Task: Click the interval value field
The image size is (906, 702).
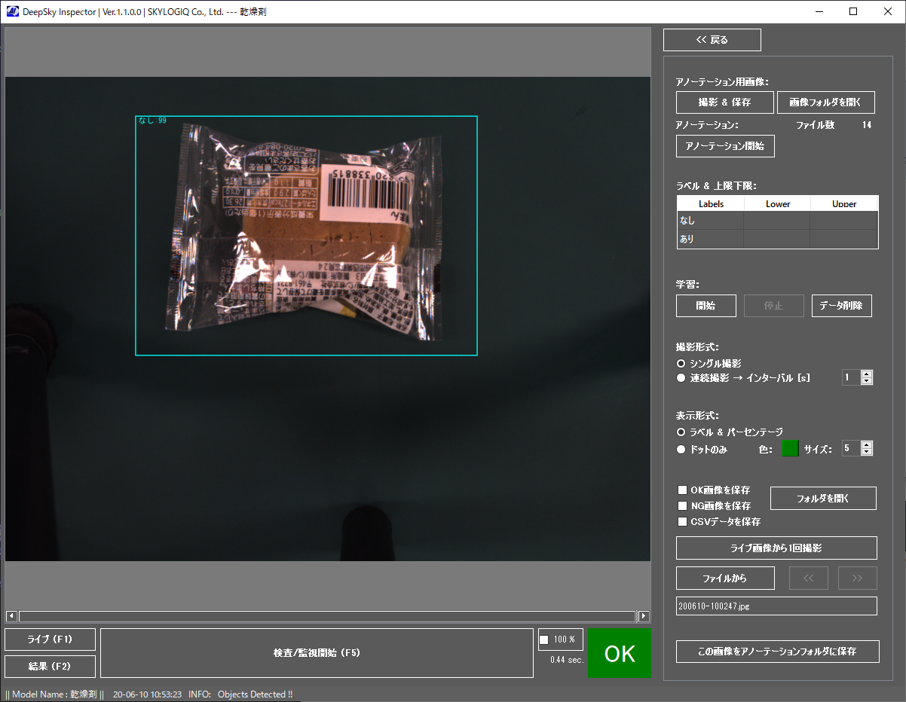Action: [x=851, y=377]
